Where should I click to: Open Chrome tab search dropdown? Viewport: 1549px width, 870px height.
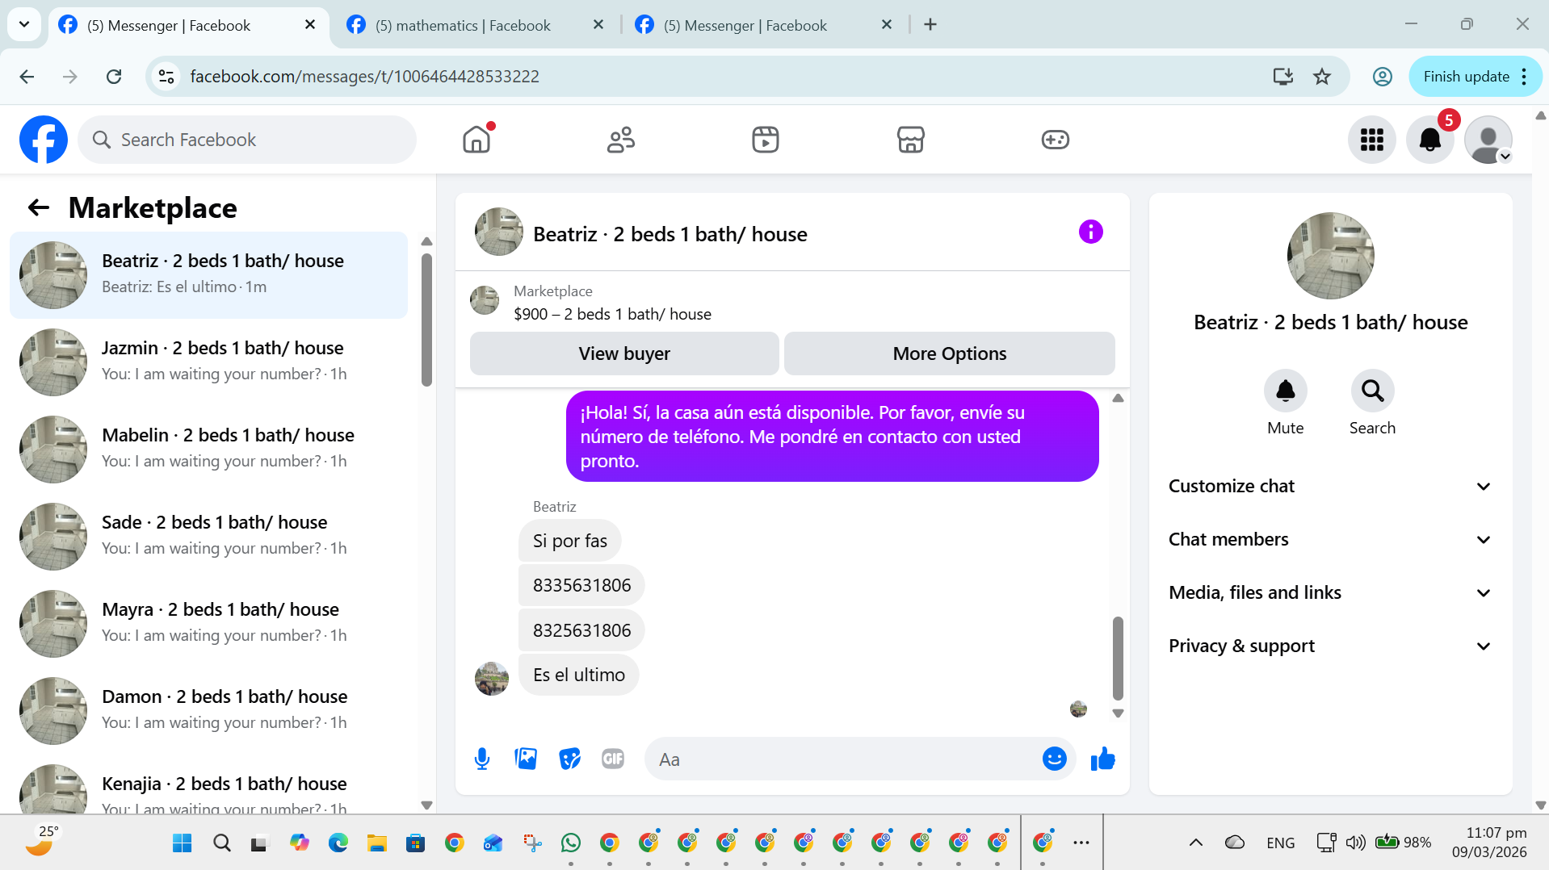(x=24, y=25)
